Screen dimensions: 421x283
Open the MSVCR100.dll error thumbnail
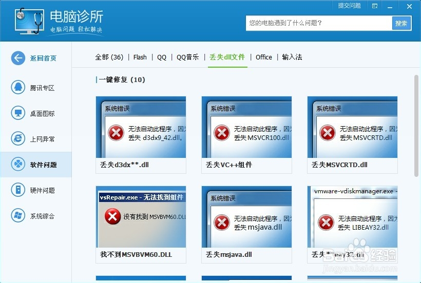[x=246, y=127]
